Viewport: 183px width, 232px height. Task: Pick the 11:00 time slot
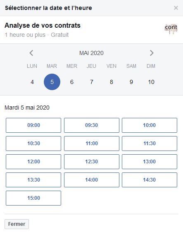pyautogui.click(x=92, y=144)
